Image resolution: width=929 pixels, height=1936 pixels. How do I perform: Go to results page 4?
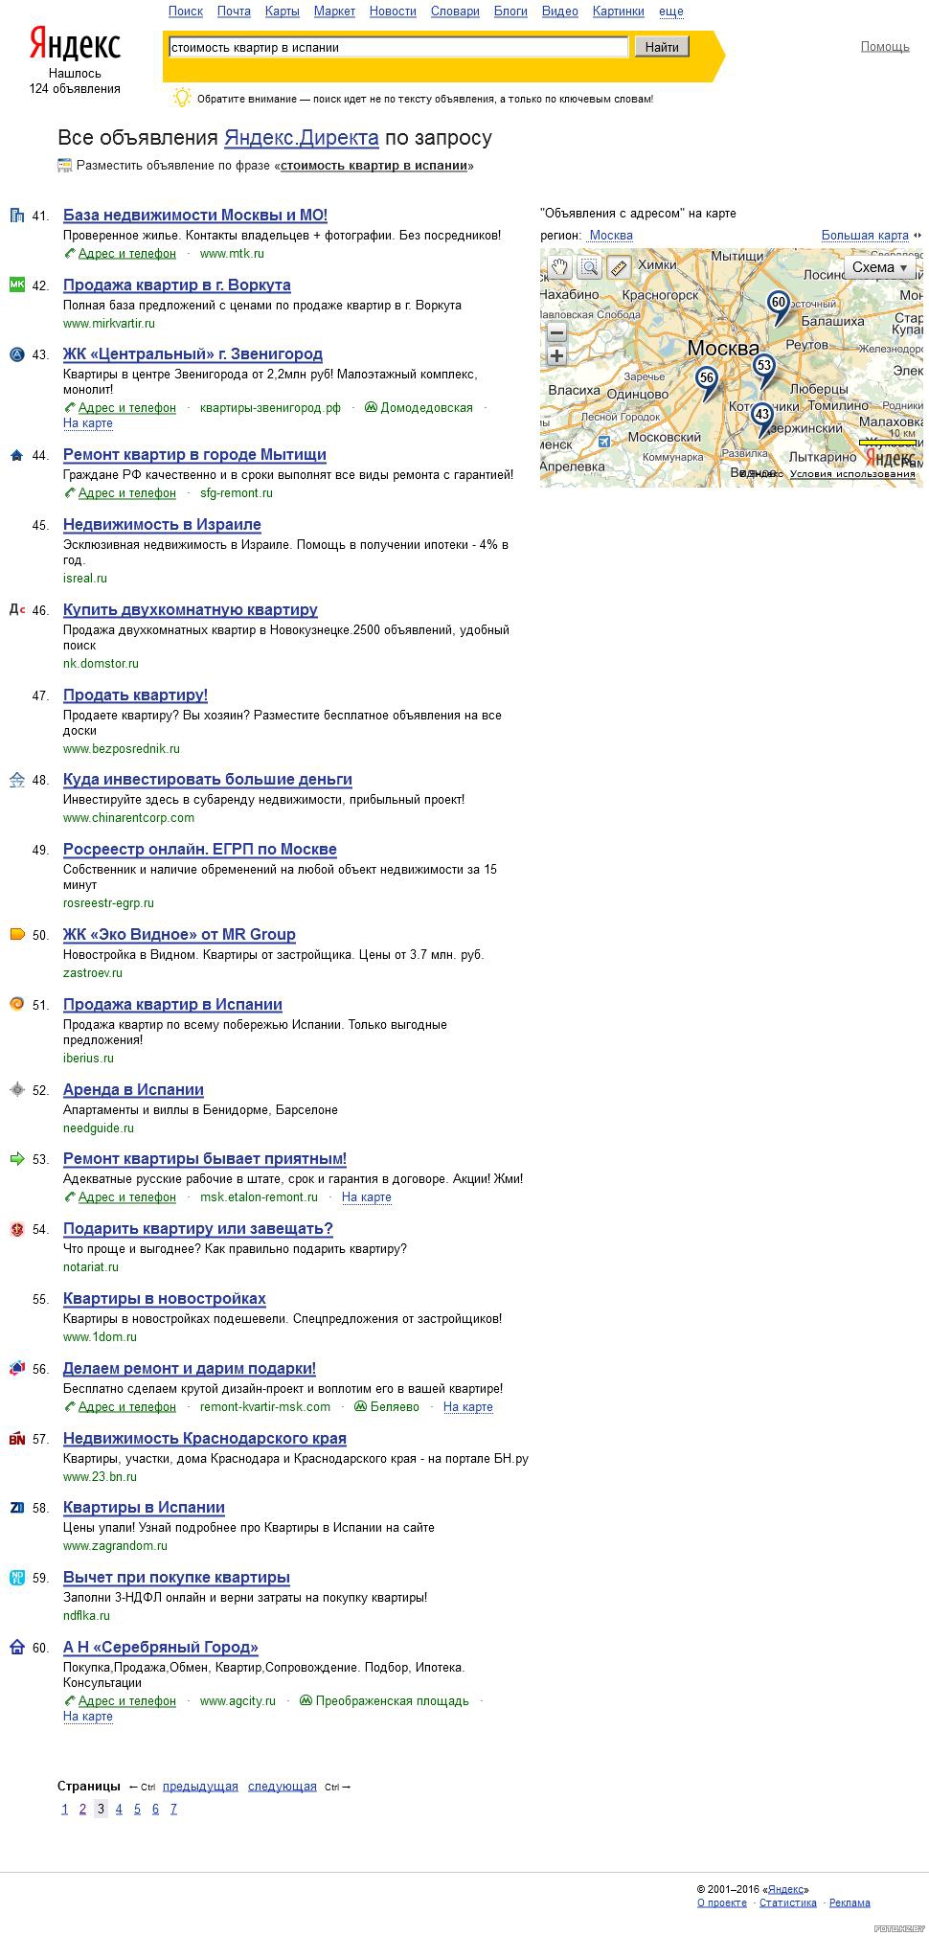pyautogui.click(x=119, y=1810)
